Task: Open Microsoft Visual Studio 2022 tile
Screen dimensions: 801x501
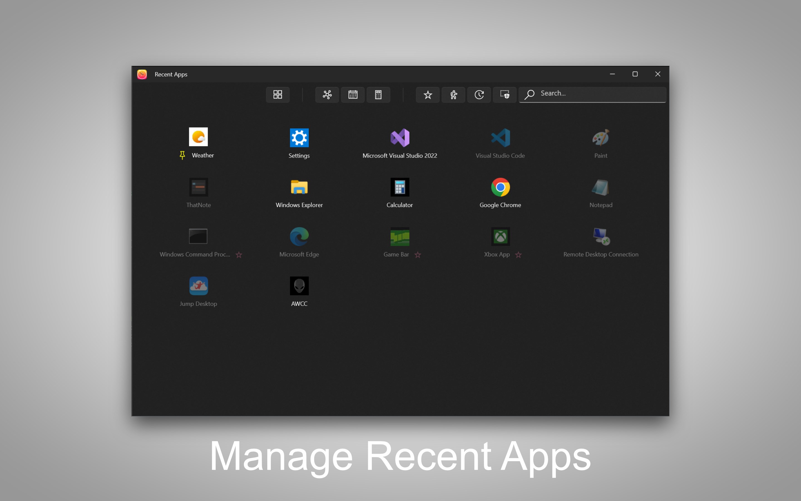Action: tap(400, 138)
